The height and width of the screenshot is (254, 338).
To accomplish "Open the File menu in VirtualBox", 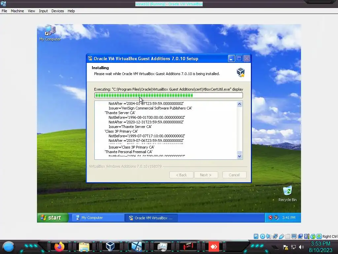I will point(4,11).
